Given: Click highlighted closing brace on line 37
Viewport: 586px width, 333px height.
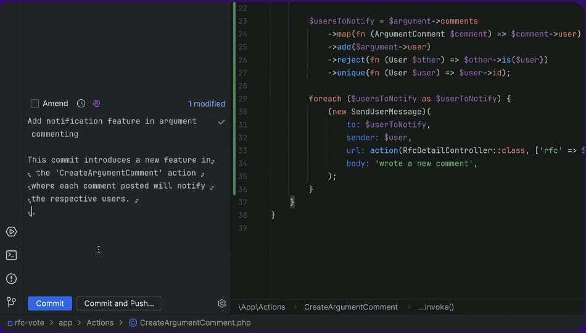Looking at the screenshot, I should pos(292,202).
